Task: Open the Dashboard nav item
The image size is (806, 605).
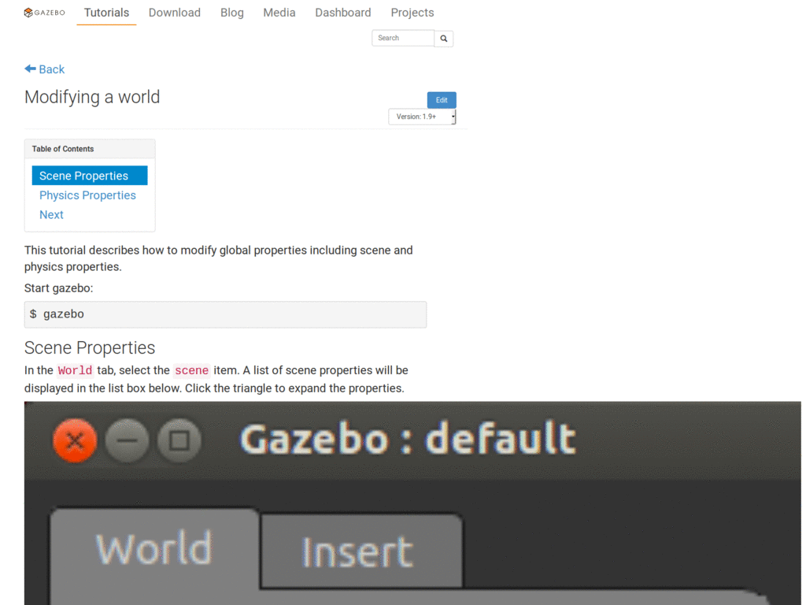Action: (x=343, y=13)
